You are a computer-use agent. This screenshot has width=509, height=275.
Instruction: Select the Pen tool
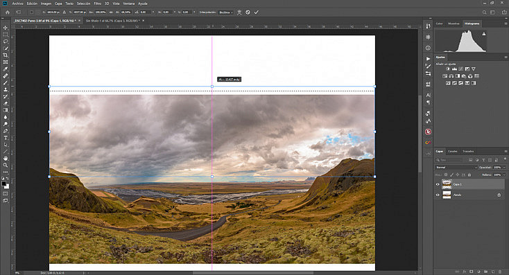tap(6, 131)
